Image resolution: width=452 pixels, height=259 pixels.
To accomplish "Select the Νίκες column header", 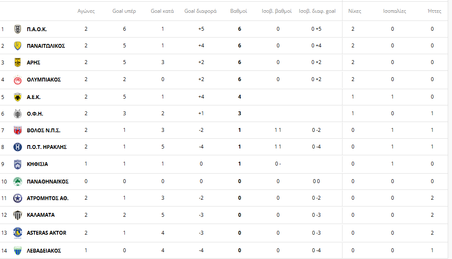I will pyautogui.click(x=354, y=11).
